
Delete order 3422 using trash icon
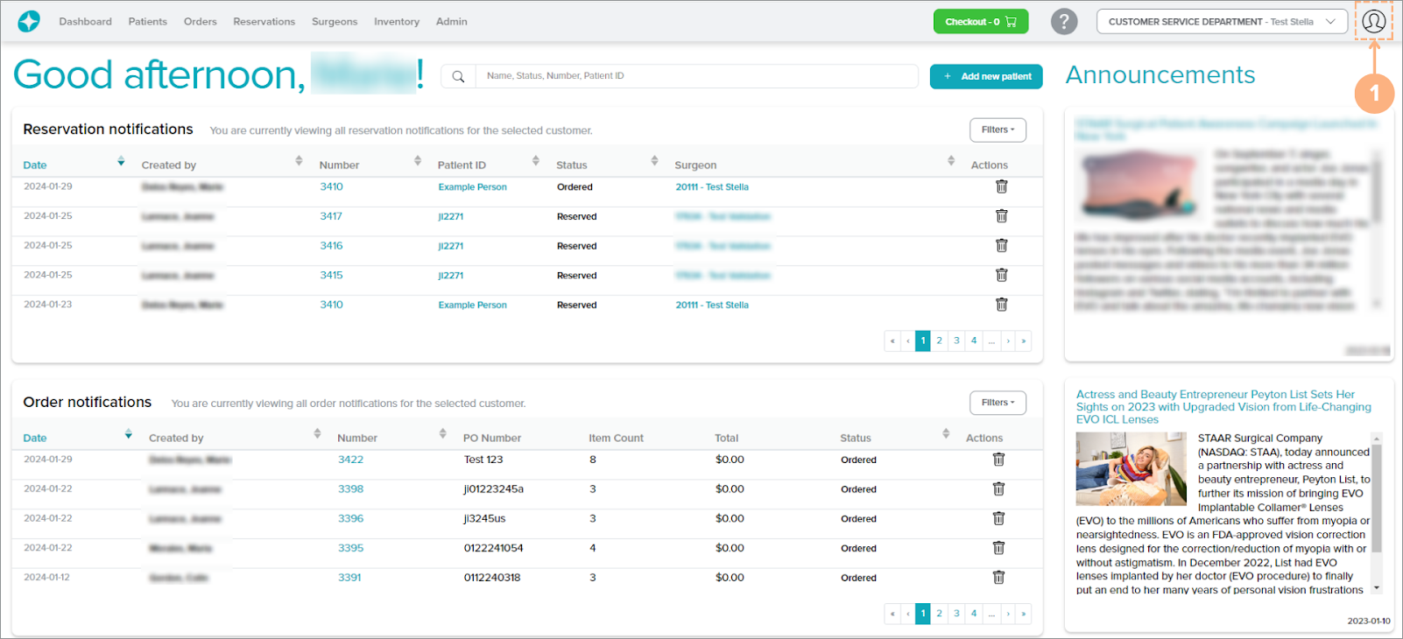point(998,460)
